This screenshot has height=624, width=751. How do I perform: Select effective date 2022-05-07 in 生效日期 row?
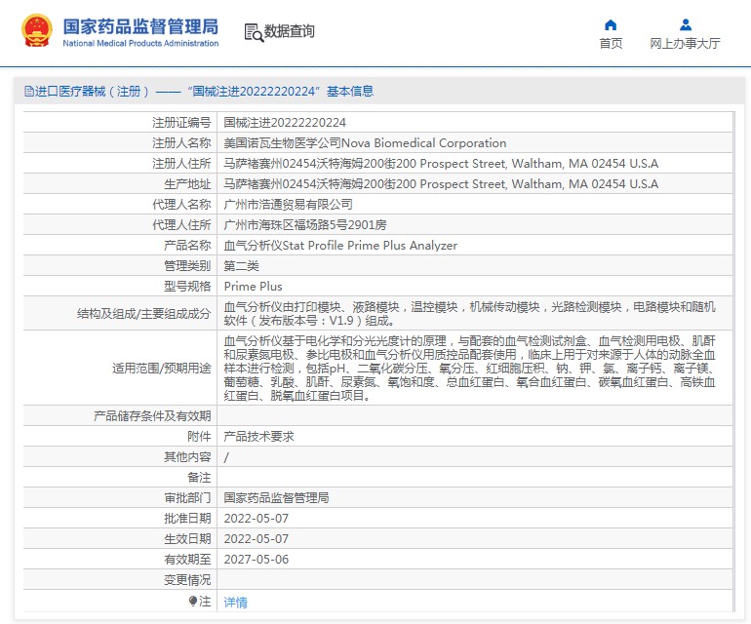[x=257, y=539]
